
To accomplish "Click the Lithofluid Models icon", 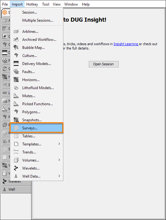I will click(x=16, y=88).
